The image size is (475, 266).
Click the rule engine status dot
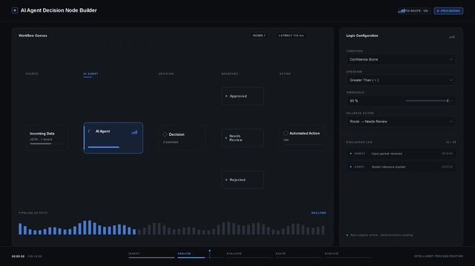347,235
